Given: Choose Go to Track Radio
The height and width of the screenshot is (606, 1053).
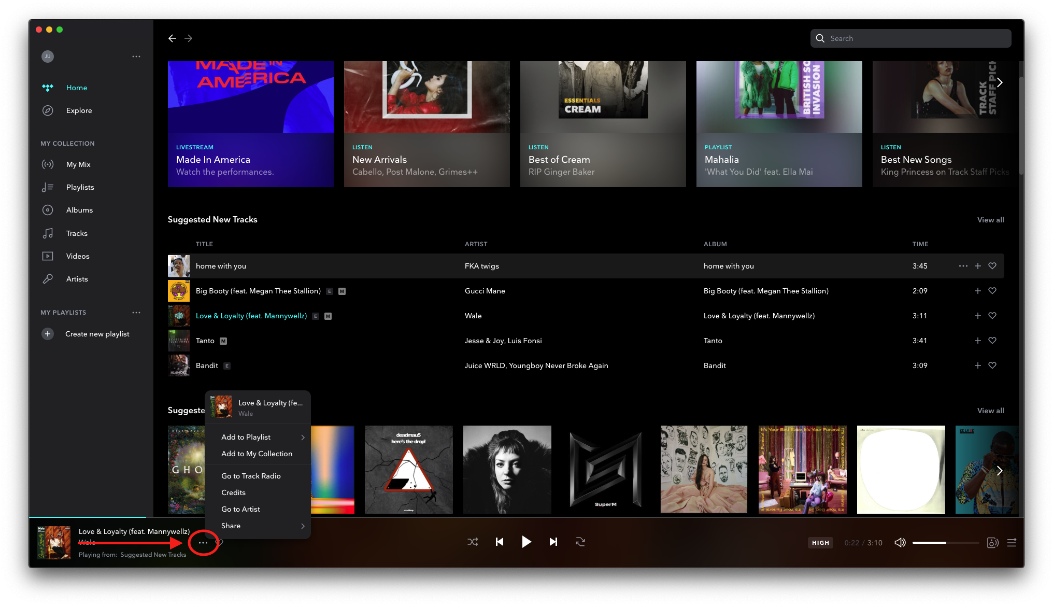Looking at the screenshot, I should click(x=258, y=476).
